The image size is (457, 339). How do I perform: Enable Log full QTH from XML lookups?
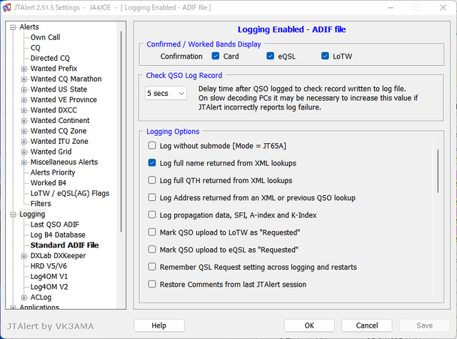(x=152, y=180)
